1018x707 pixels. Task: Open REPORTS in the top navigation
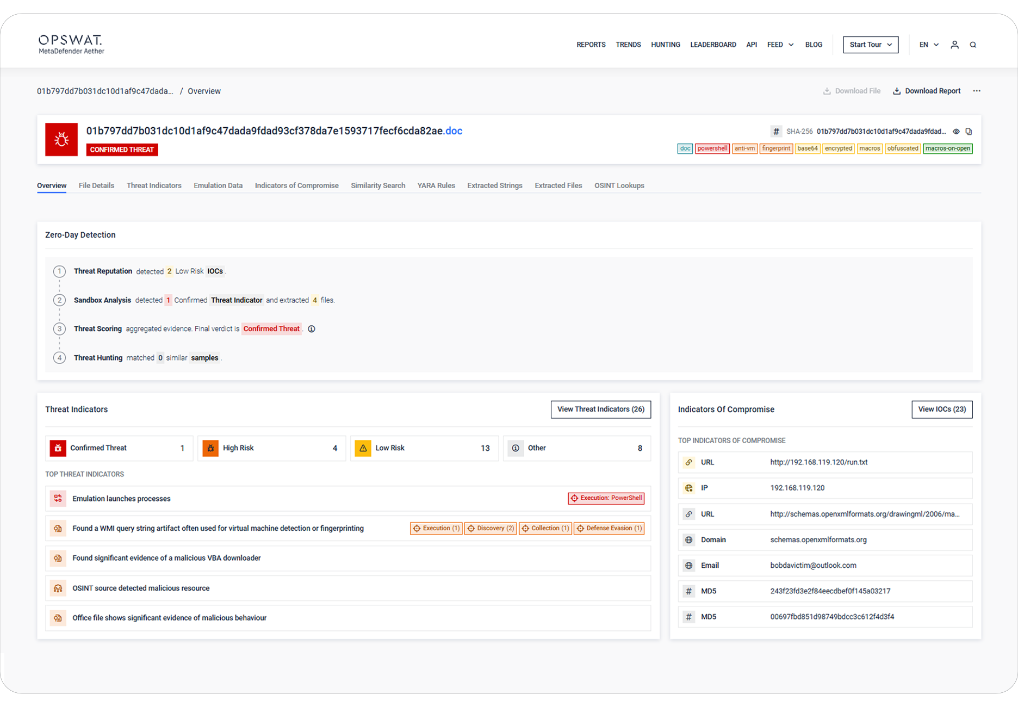pos(591,45)
